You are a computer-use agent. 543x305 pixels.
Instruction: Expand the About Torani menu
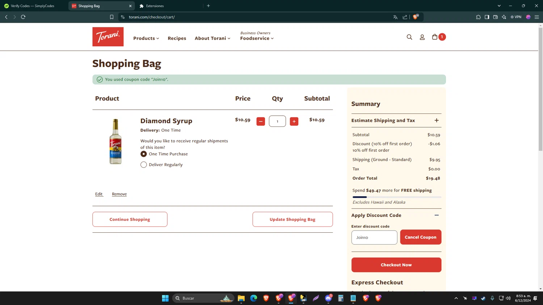point(212,38)
